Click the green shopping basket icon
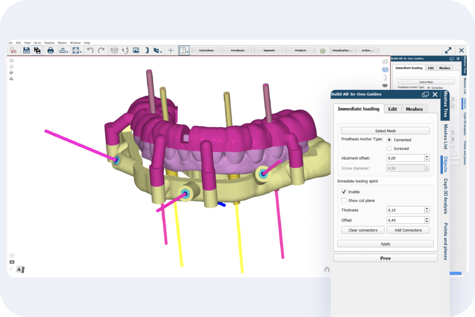Viewport: 475px width, 317px height. pyautogui.click(x=323, y=50)
